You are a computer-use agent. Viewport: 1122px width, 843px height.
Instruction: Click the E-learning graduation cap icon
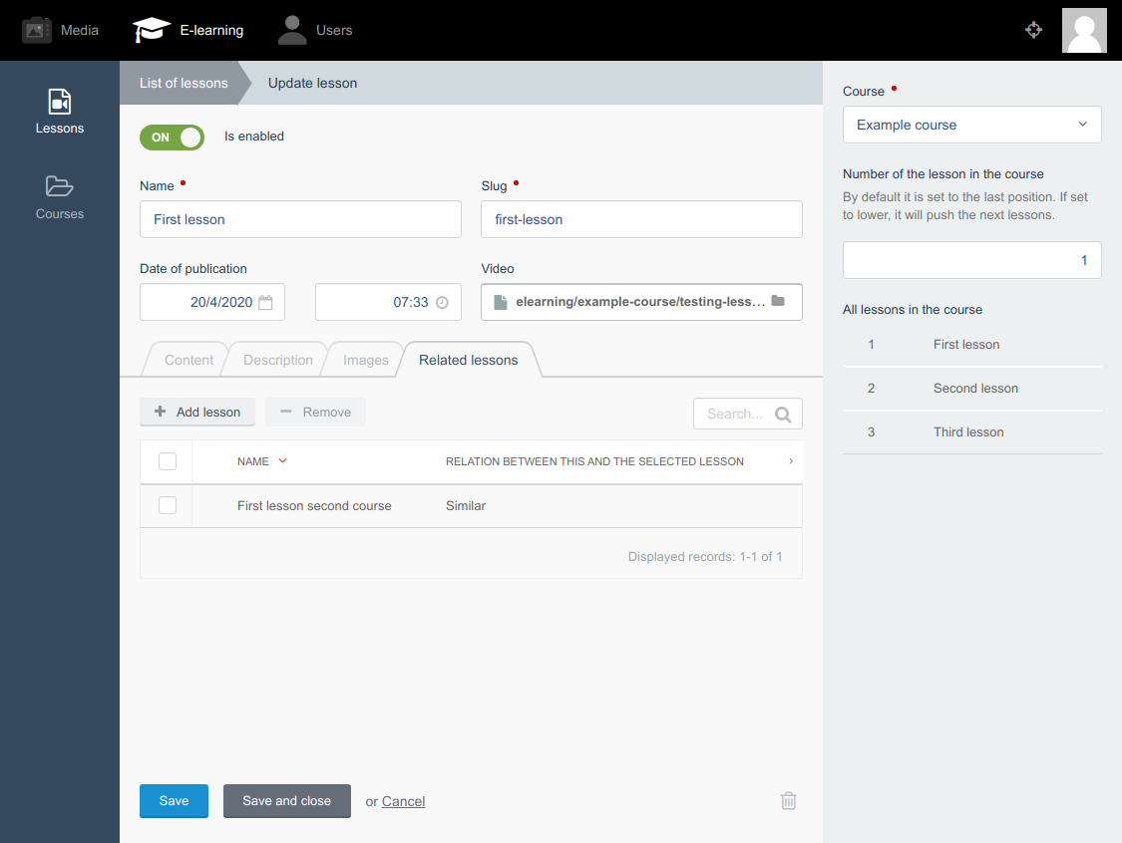pos(151,30)
